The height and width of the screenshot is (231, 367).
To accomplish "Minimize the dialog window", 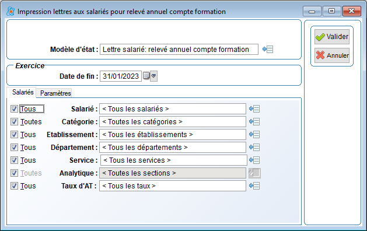I will (x=312, y=11).
